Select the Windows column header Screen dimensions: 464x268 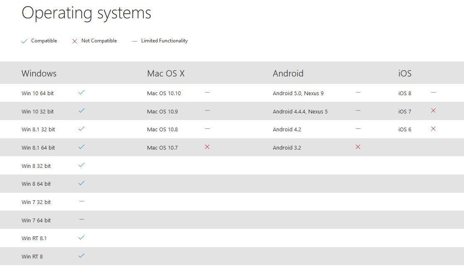pos(39,74)
